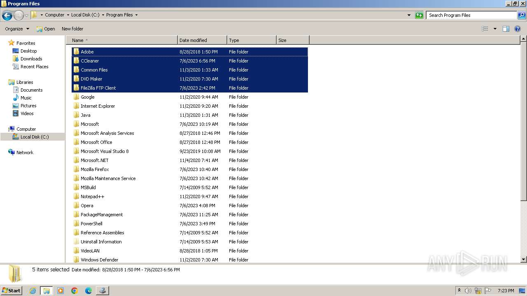Select the VideoLAN folder icon
The width and height of the screenshot is (527, 296).
76,251
